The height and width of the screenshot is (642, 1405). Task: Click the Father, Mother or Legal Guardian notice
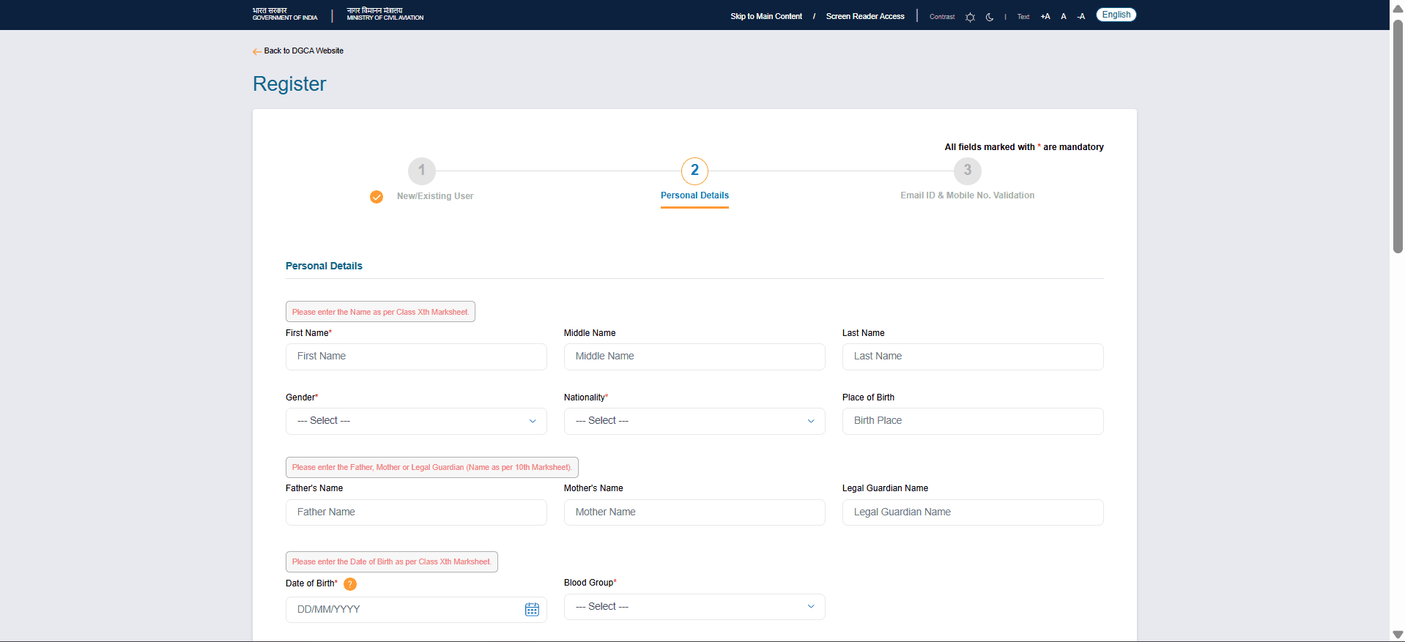tap(432, 467)
